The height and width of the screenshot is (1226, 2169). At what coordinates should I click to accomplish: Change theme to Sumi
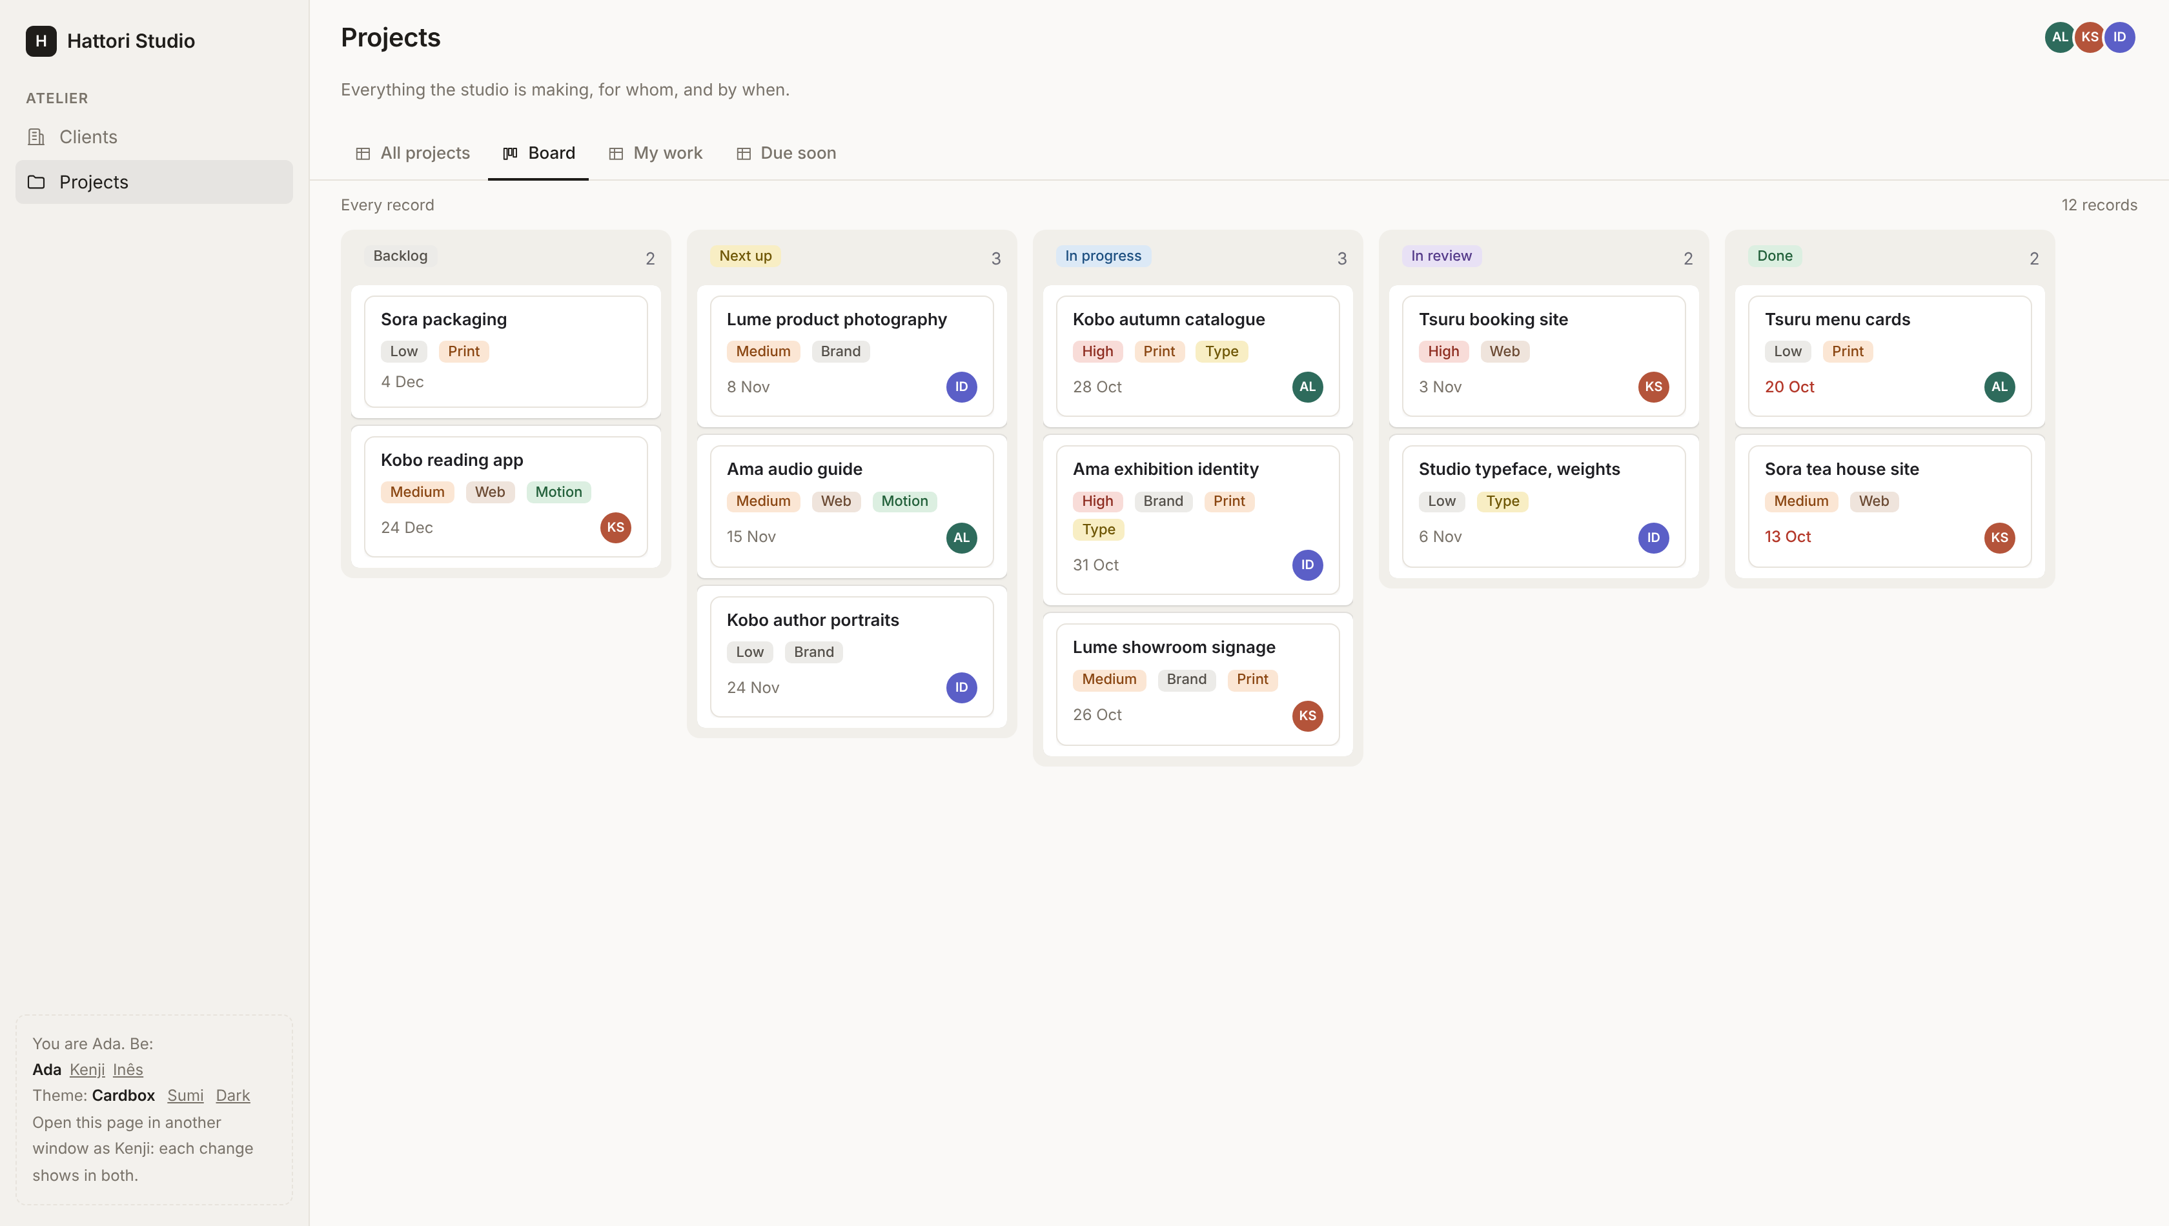(185, 1096)
